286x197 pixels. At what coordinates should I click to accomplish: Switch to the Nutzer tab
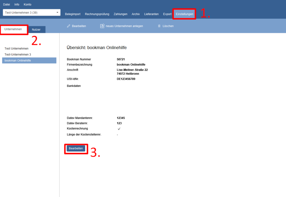click(x=36, y=30)
